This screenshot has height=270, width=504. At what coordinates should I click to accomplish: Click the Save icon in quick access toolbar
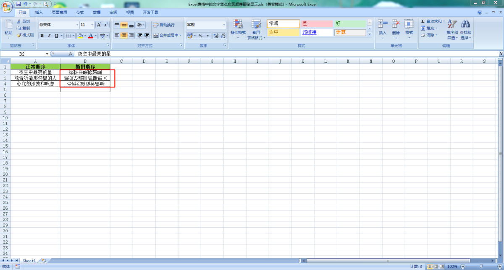18,4
